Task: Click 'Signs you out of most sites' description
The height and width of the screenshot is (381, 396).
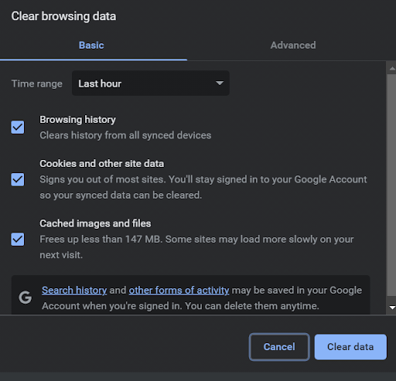Action: pos(203,187)
